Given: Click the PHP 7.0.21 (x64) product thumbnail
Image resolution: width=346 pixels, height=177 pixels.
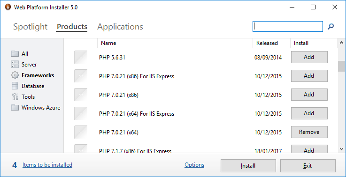Looking at the screenshot, I should (x=81, y=132).
